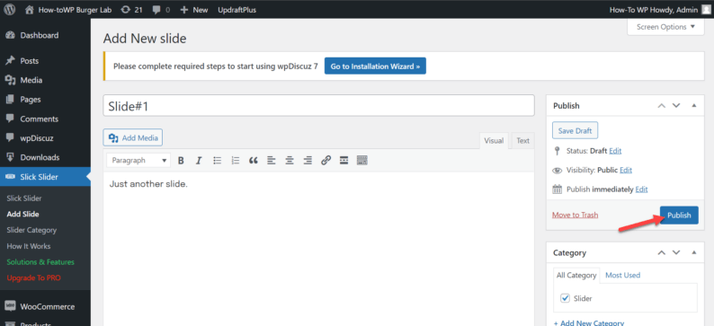
Task: Open UpdraftPlus in admin bar
Action: pos(237,10)
